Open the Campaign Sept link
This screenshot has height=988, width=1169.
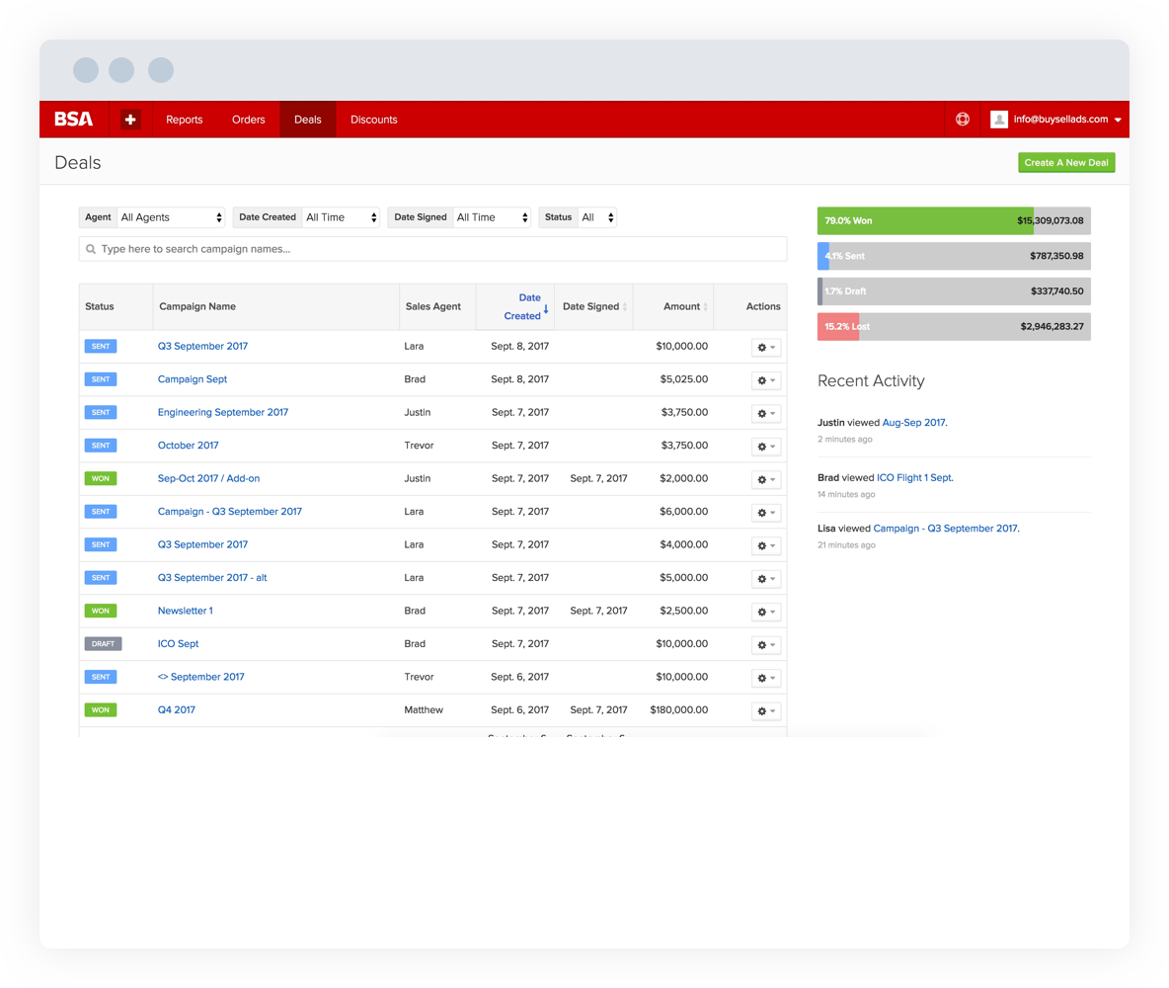point(193,379)
